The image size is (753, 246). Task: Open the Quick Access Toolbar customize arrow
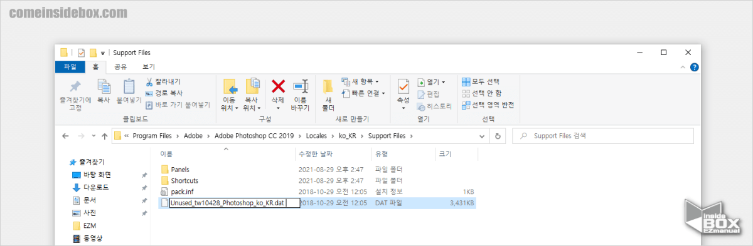tap(103, 53)
